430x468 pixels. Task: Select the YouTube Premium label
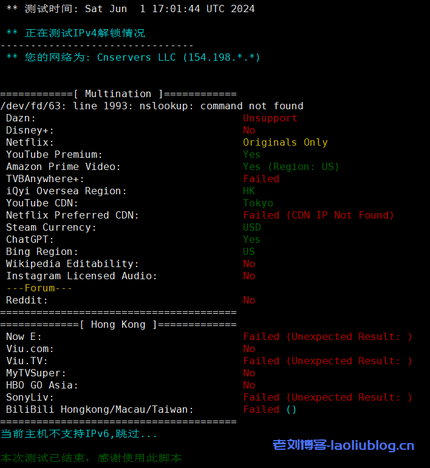[54, 155]
